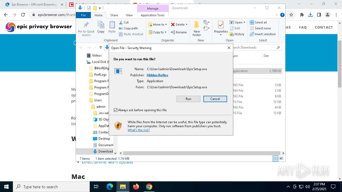The width and height of the screenshot is (342, 192).
Task: Show hidden system tray icons chevron
Action: pyautogui.click(x=288, y=187)
